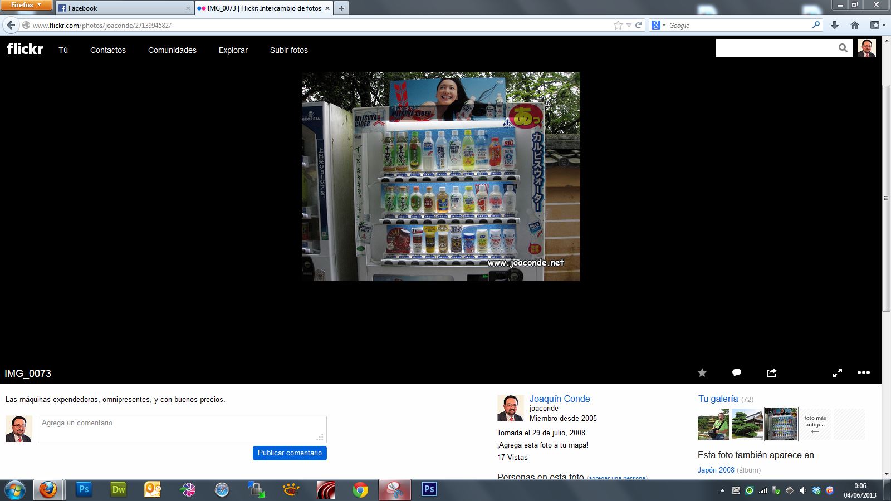891x501 pixels.
Task: Open the bookmarks menu button
Action: (x=878, y=25)
